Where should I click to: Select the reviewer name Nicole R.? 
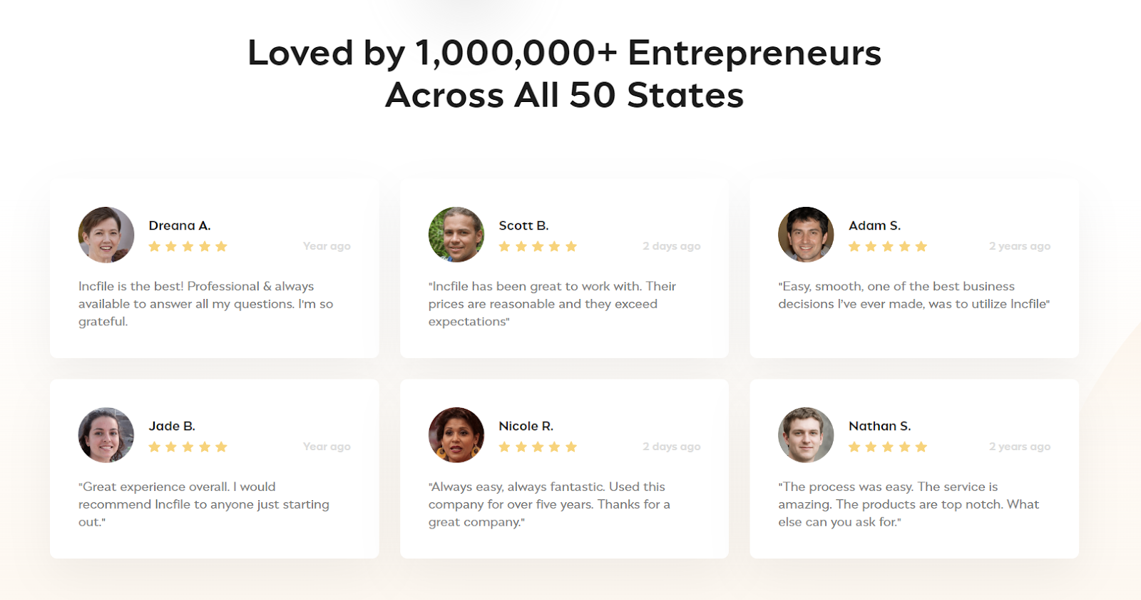[526, 426]
